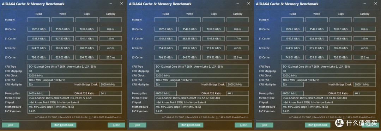Click Save in the DDR5-4800 benchmark window
The image size is (381, 131).
11,125
